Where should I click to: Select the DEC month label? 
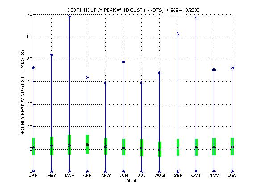click(232, 176)
